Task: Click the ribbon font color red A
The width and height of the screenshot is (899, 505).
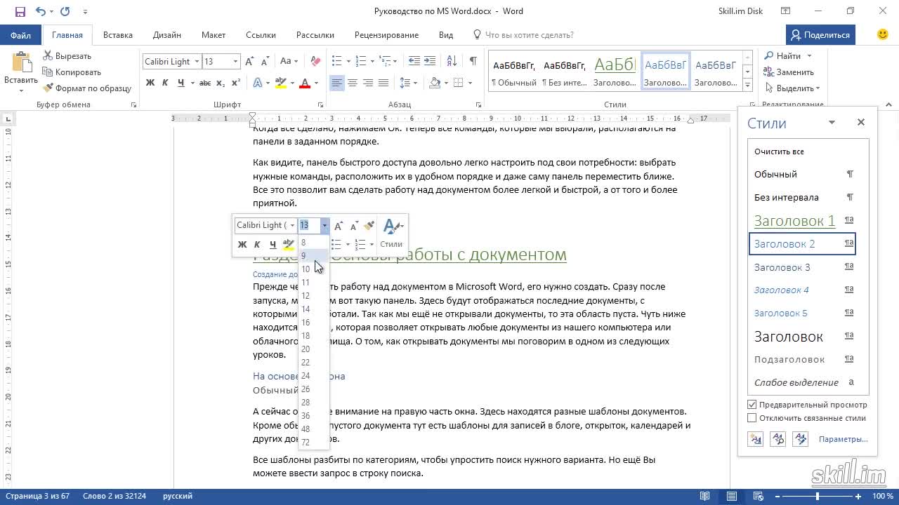Action: click(x=305, y=83)
